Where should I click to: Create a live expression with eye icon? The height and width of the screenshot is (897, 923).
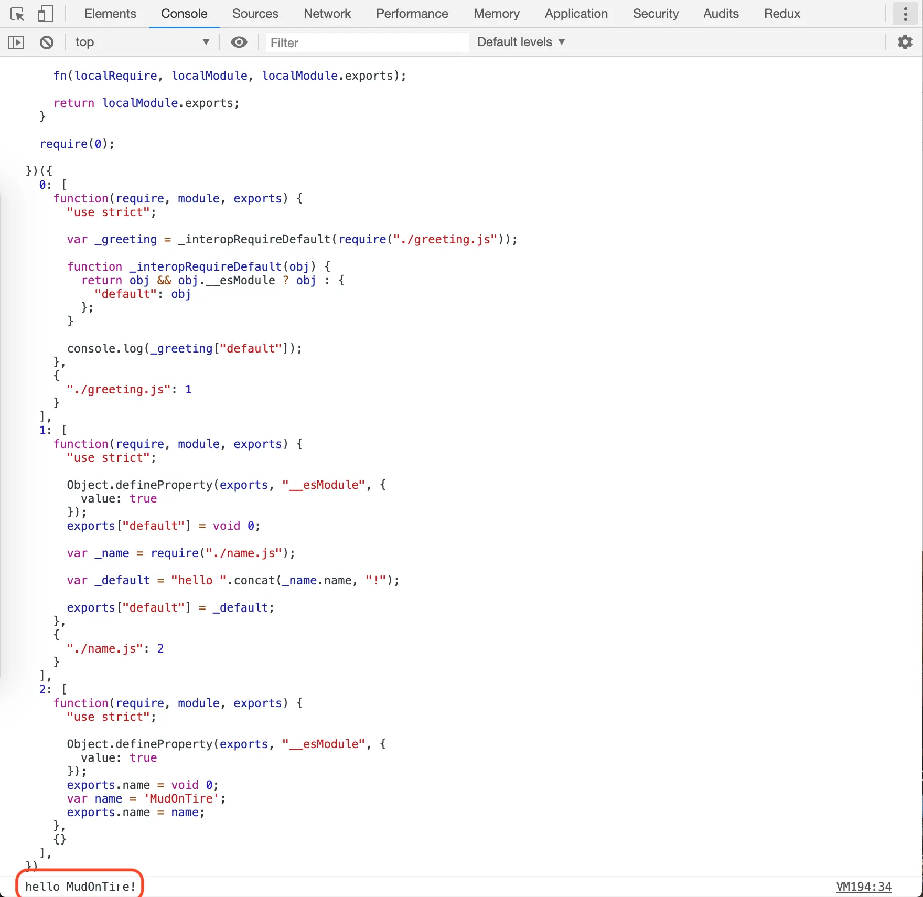239,42
